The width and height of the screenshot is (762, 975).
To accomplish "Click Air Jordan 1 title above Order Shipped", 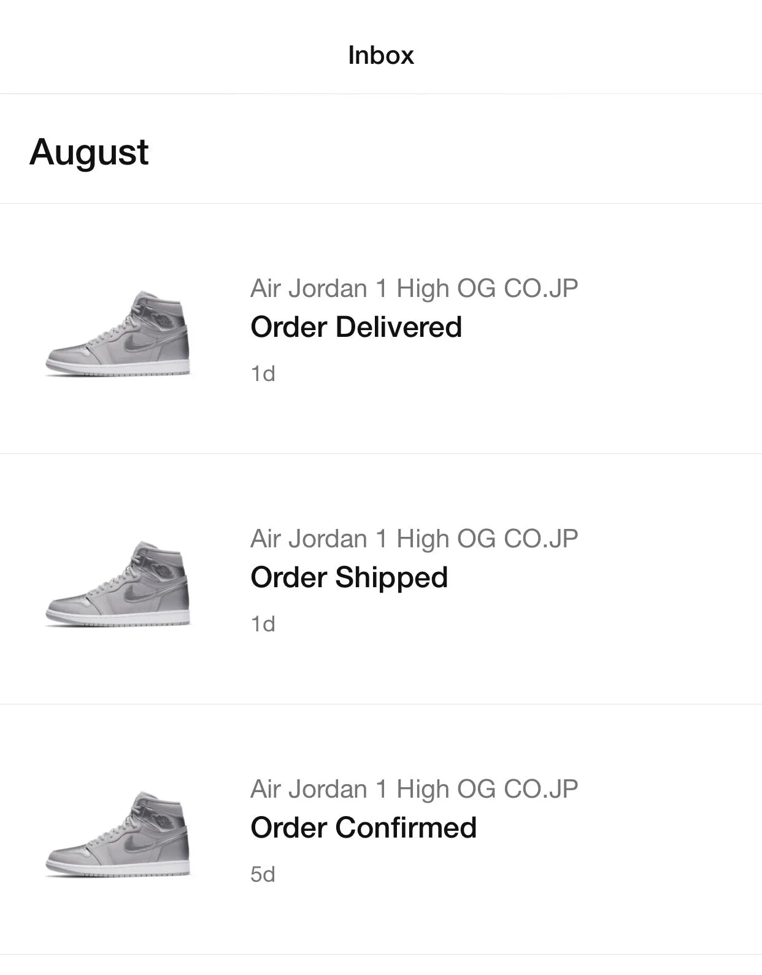I will [414, 539].
